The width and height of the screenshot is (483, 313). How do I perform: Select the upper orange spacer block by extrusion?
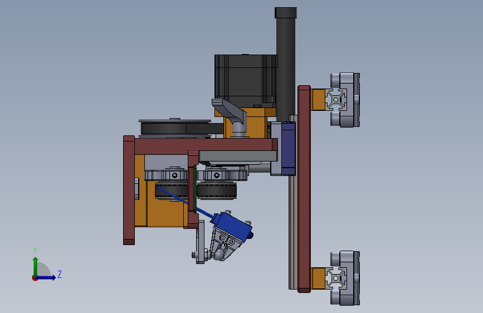318,100
